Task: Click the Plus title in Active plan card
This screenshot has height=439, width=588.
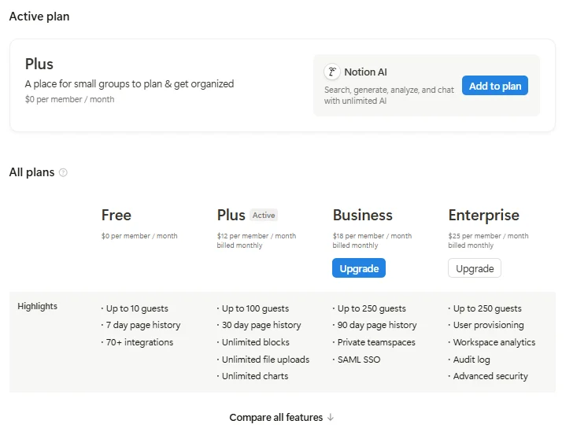Action: pyautogui.click(x=39, y=64)
